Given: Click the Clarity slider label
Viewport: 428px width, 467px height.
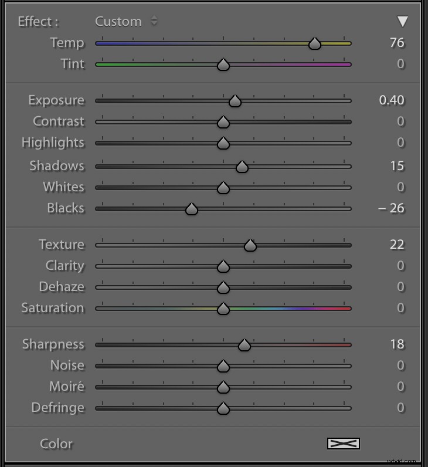Looking at the screenshot, I should click(64, 266).
